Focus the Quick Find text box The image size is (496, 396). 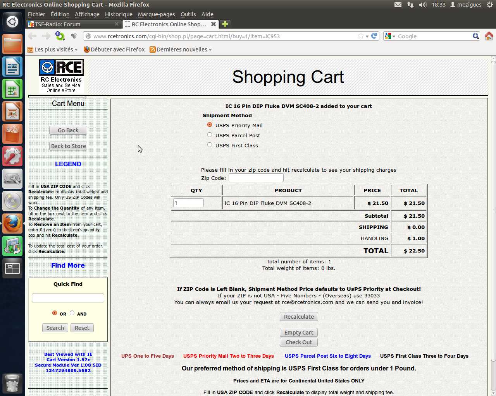pyautogui.click(x=68, y=298)
